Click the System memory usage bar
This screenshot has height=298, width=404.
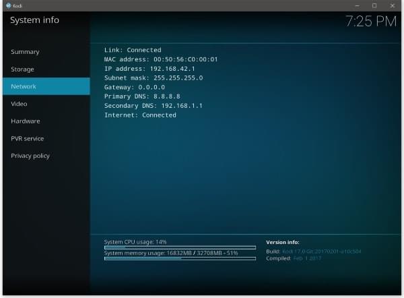(180, 258)
